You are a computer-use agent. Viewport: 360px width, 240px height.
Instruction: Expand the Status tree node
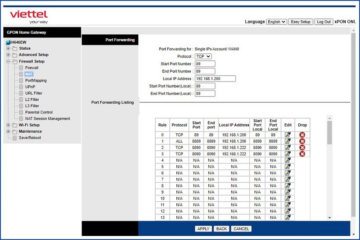tap(8, 49)
